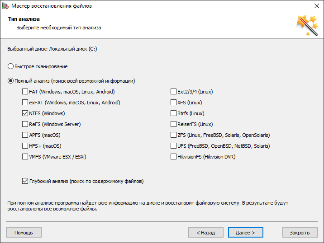The height and width of the screenshot is (243, 324).
Task: Open the Помощь help button
Action: coord(24,233)
